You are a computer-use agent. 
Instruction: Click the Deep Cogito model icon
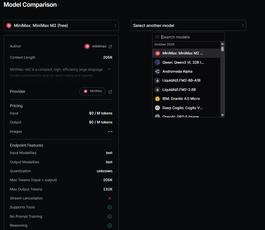point(157,108)
